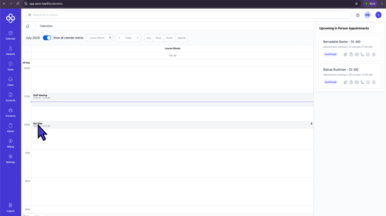Image resolution: width=386 pixels, height=216 pixels.
Task: Open the Lauren Bloom calendar dropdown
Action: (100, 38)
